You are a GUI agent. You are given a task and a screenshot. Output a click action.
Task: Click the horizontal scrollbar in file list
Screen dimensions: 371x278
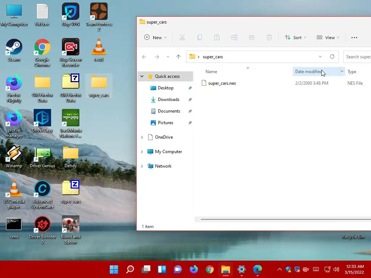coord(285,219)
